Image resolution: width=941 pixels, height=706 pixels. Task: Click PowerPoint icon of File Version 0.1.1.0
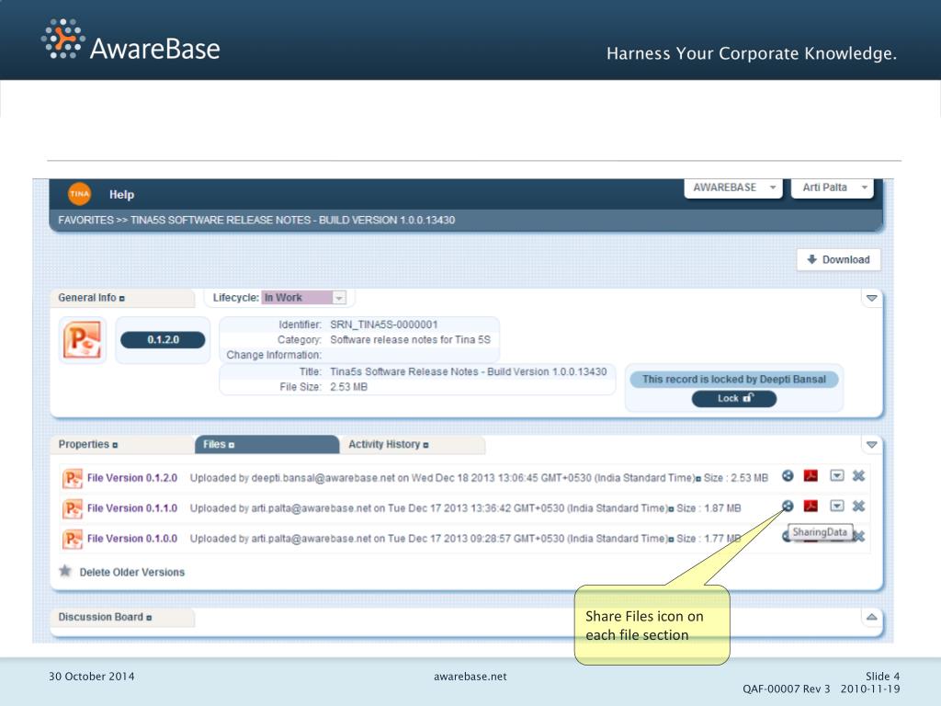tap(72, 508)
